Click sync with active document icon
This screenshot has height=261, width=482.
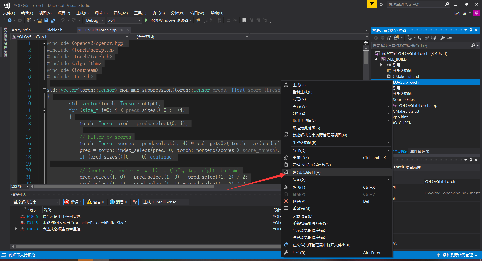tap(420, 38)
